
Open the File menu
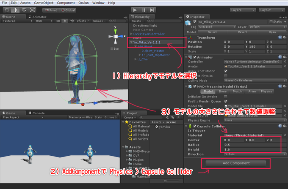coord(4,3)
